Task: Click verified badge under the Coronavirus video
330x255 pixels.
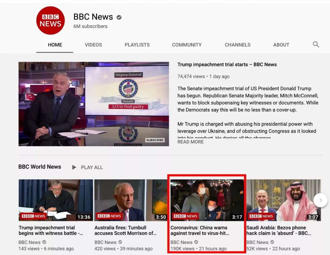Action: coord(196,242)
